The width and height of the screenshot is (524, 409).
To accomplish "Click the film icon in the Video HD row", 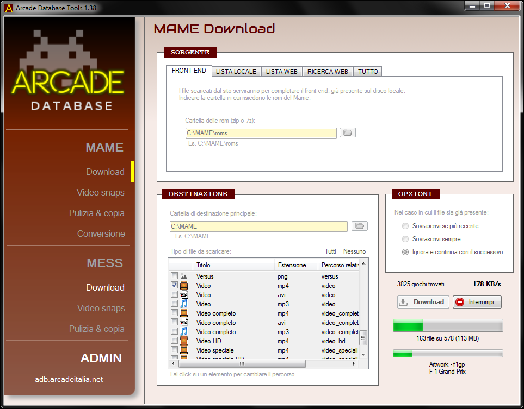I will pos(184,341).
